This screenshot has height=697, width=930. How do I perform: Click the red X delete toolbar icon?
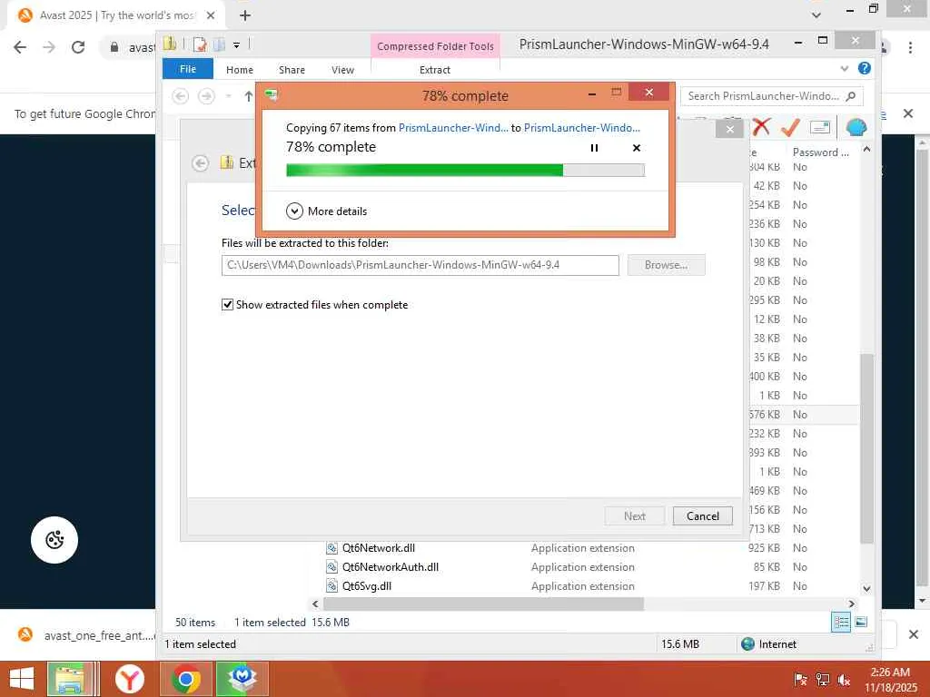point(761,127)
